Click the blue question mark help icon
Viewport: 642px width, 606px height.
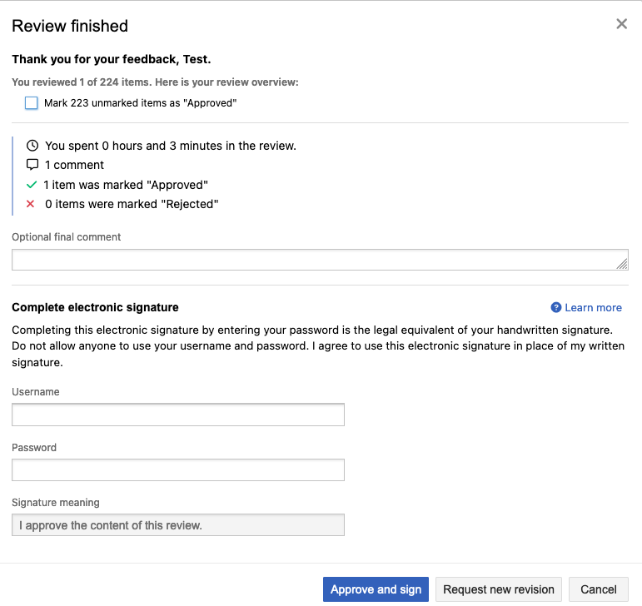(556, 308)
